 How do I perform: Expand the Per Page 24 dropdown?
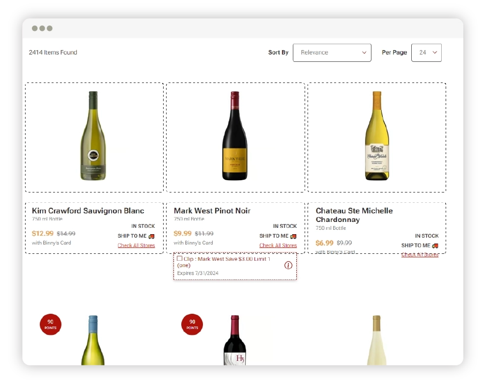pyautogui.click(x=426, y=53)
